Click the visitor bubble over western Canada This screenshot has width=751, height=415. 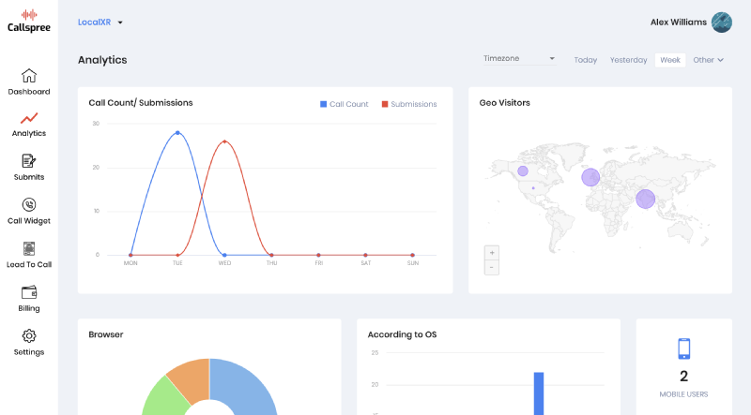(x=523, y=170)
